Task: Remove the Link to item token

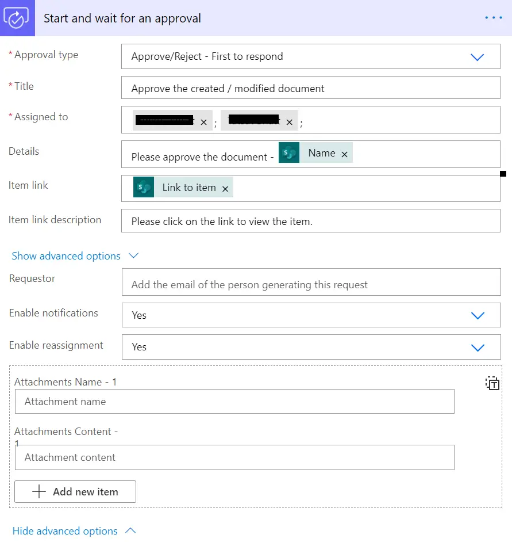Action: [225, 189]
